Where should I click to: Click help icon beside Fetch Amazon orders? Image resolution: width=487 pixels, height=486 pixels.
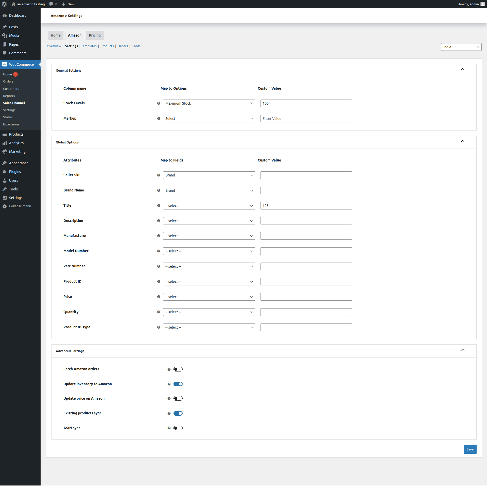(169, 369)
